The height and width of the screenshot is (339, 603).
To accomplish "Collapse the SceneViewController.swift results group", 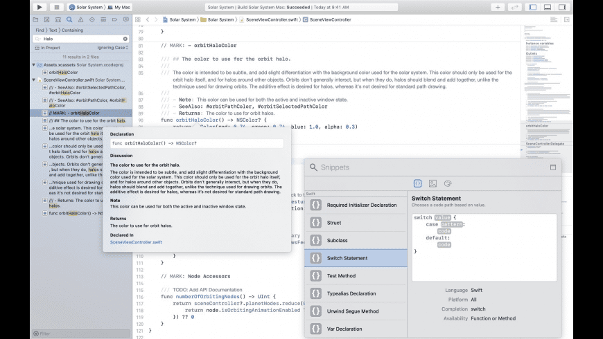I will (33, 80).
